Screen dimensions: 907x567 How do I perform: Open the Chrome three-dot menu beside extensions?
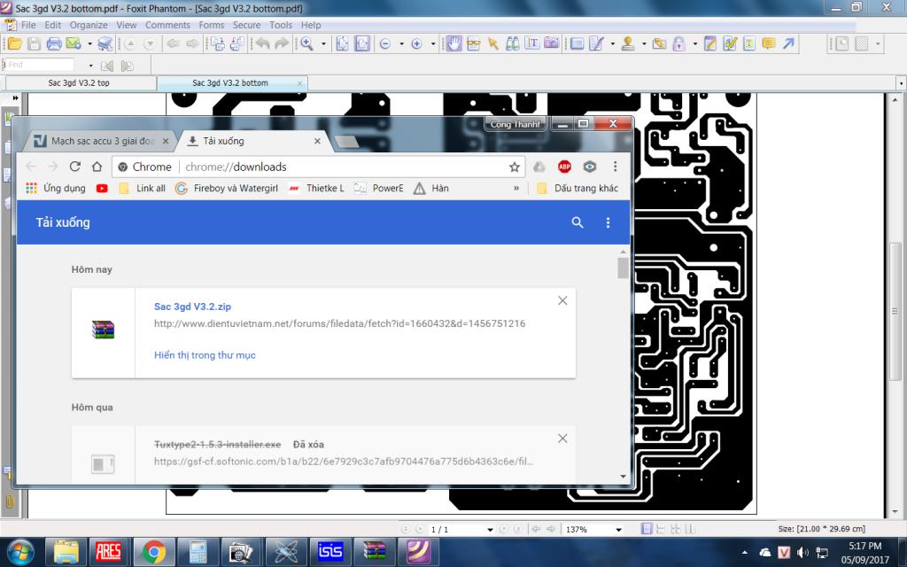(x=615, y=167)
